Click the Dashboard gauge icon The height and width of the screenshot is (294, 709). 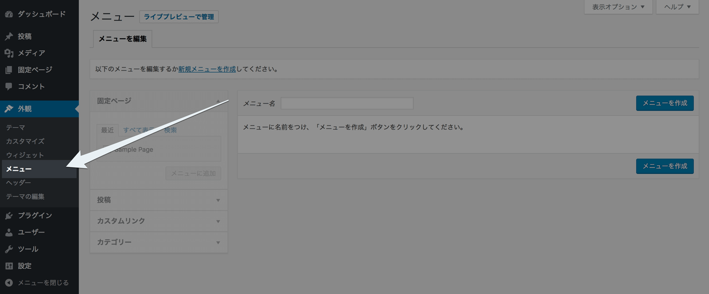pos(9,14)
